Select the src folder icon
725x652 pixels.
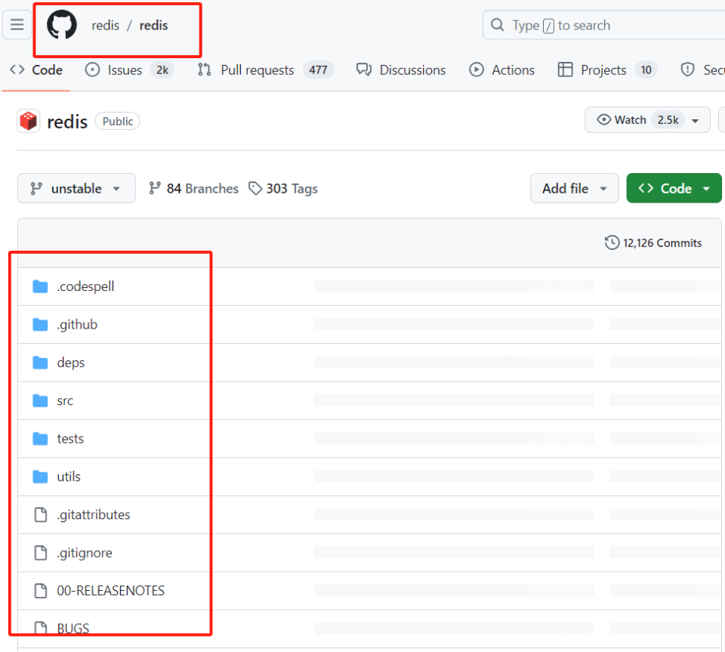40,400
